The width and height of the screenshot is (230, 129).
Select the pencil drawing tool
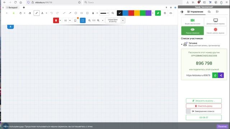[x=37, y=13]
